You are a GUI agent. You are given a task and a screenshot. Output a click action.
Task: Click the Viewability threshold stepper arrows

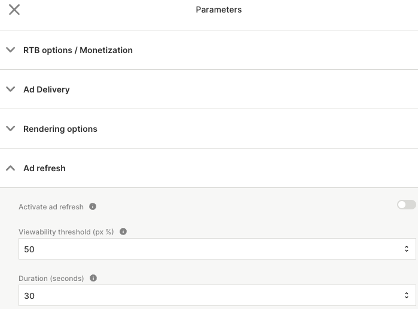pyautogui.click(x=406, y=249)
